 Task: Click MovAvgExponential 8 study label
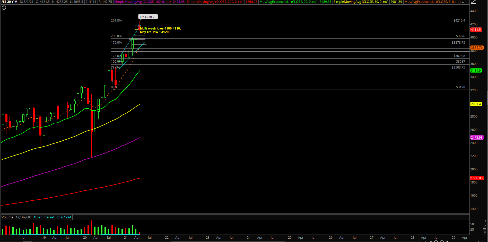pos(432,2)
